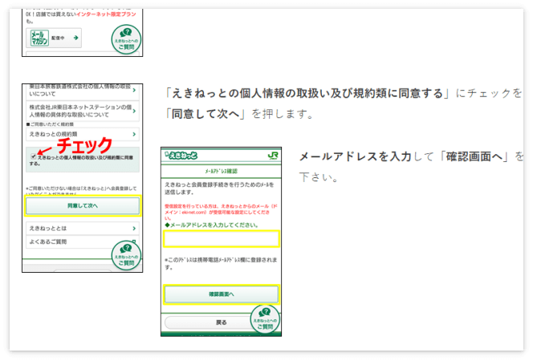
Task: Click the ご質問 bubble icon near メールマガジン
Action: (x=126, y=39)
